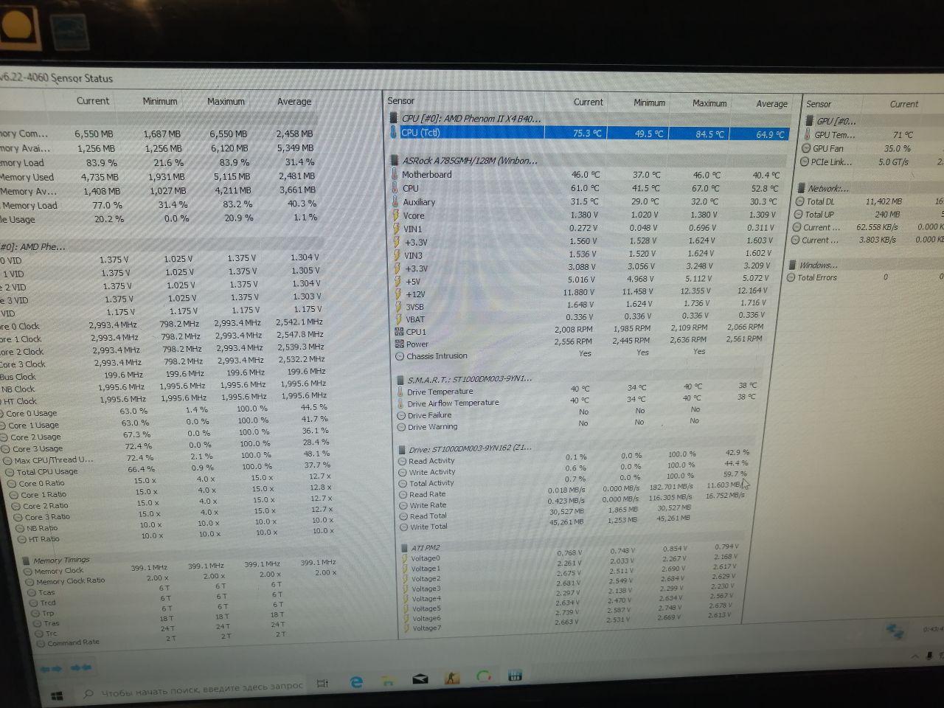The image size is (944, 708).
Task: Click the Average column header in the middle panel
Action: [x=771, y=104]
